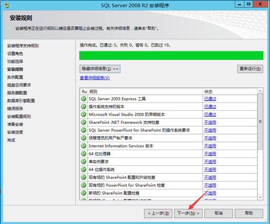Select 功能选择 step in sidebar
This screenshot has height=224, width=270.
click(15, 61)
